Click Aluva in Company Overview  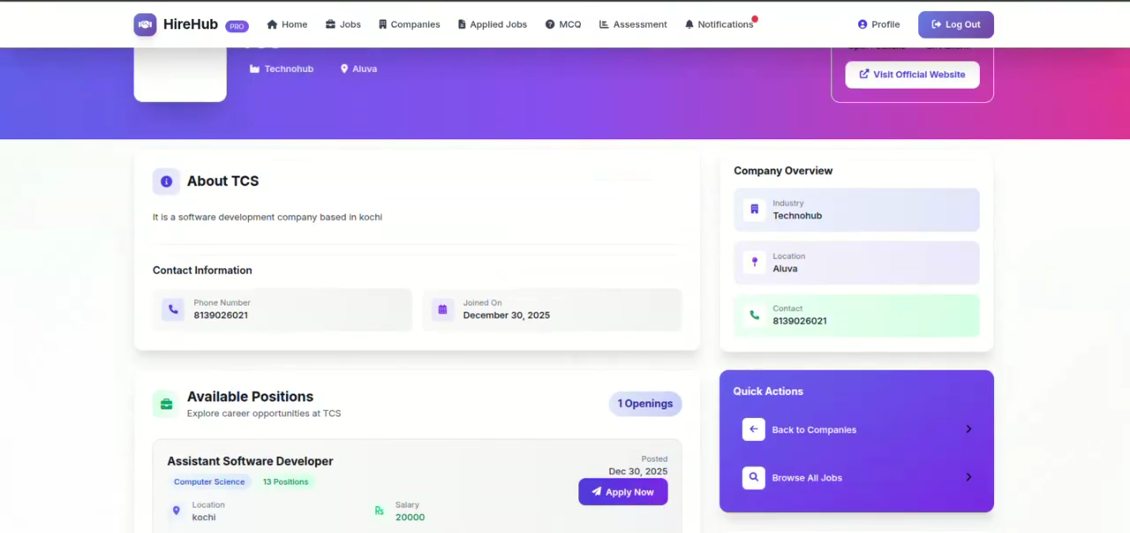(x=785, y=269)
